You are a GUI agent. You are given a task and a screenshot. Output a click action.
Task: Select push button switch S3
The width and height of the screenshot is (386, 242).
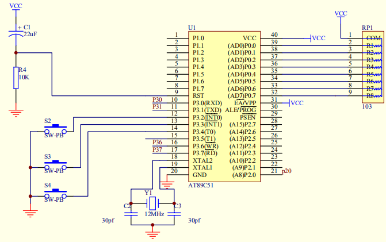(55, 166)
